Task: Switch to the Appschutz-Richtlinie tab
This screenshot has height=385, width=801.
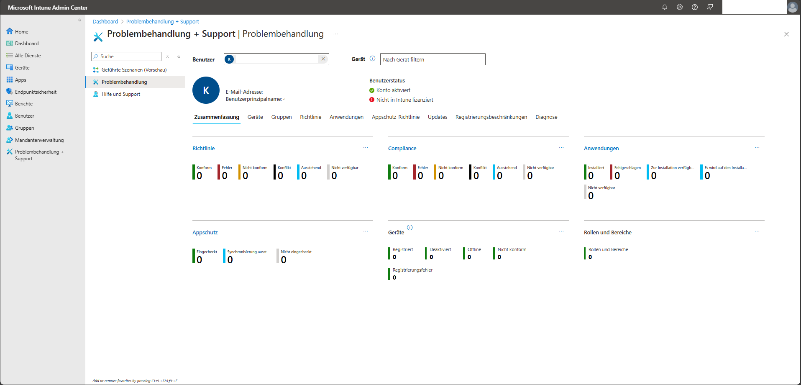Action: (396, 117)
